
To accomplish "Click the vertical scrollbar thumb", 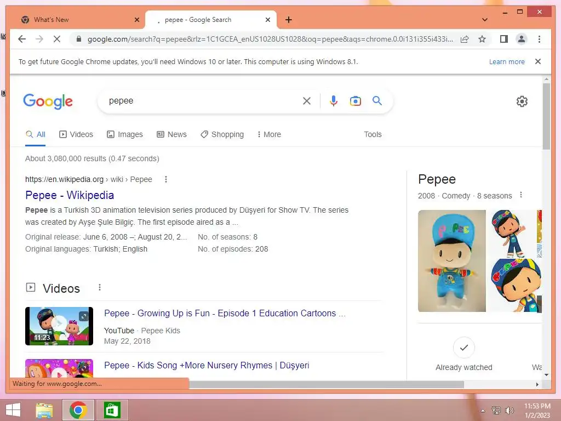I will (x=546, y=116).
